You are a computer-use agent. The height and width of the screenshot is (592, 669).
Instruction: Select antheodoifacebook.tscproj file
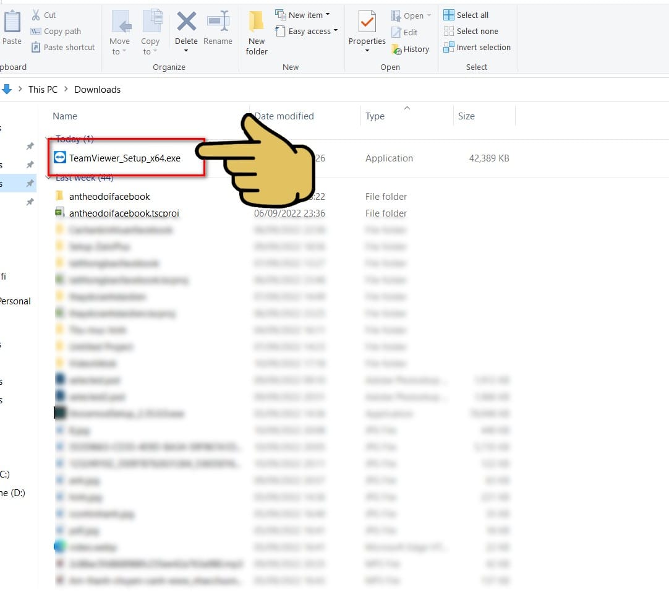(x=124, y=213)
